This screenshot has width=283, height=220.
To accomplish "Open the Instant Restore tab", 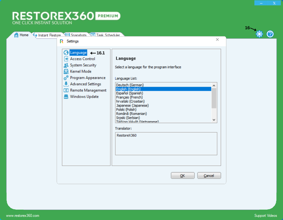I will (x=47, y=36).
